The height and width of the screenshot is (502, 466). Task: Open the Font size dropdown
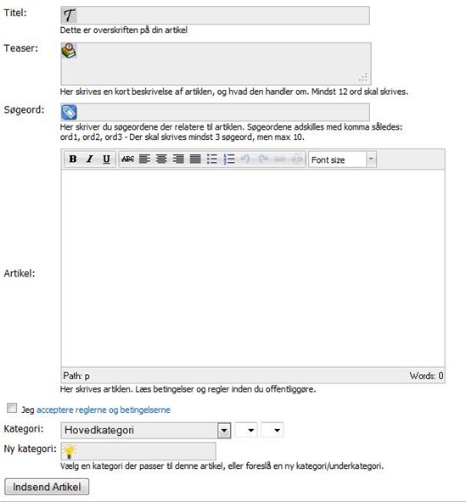(x=342, y=159)
